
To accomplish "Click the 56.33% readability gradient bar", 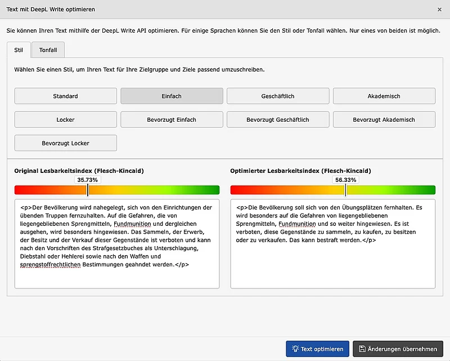I will point(332,190).
